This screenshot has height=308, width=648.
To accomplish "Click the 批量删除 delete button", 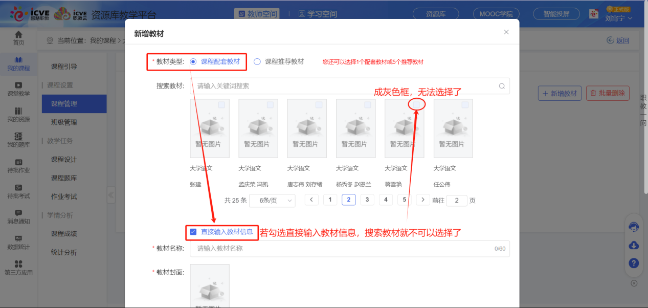I will (608, 94).
